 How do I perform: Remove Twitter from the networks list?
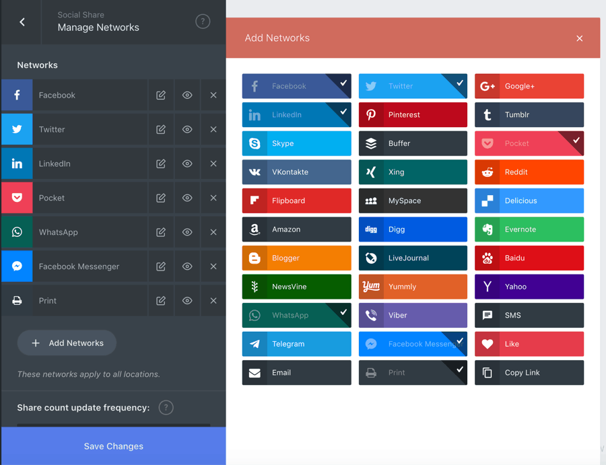(213, 129)
